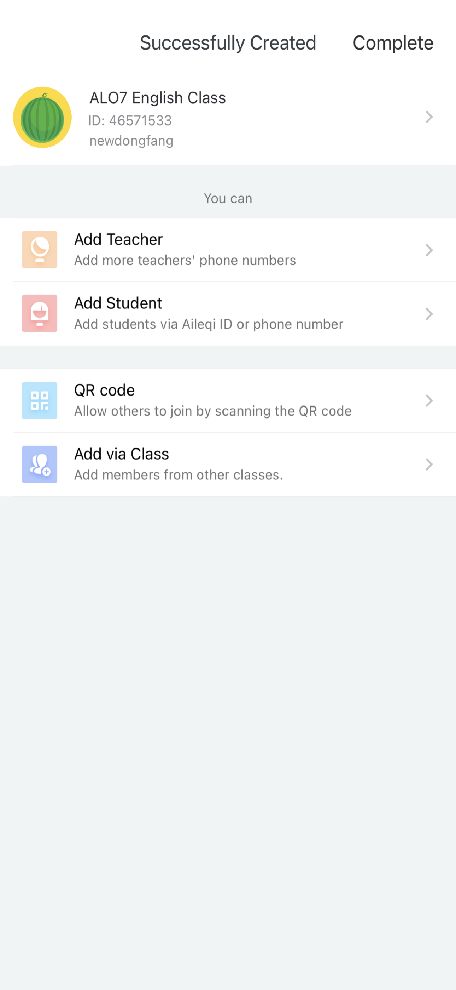Select the QR code title

[x=104, y=391]
